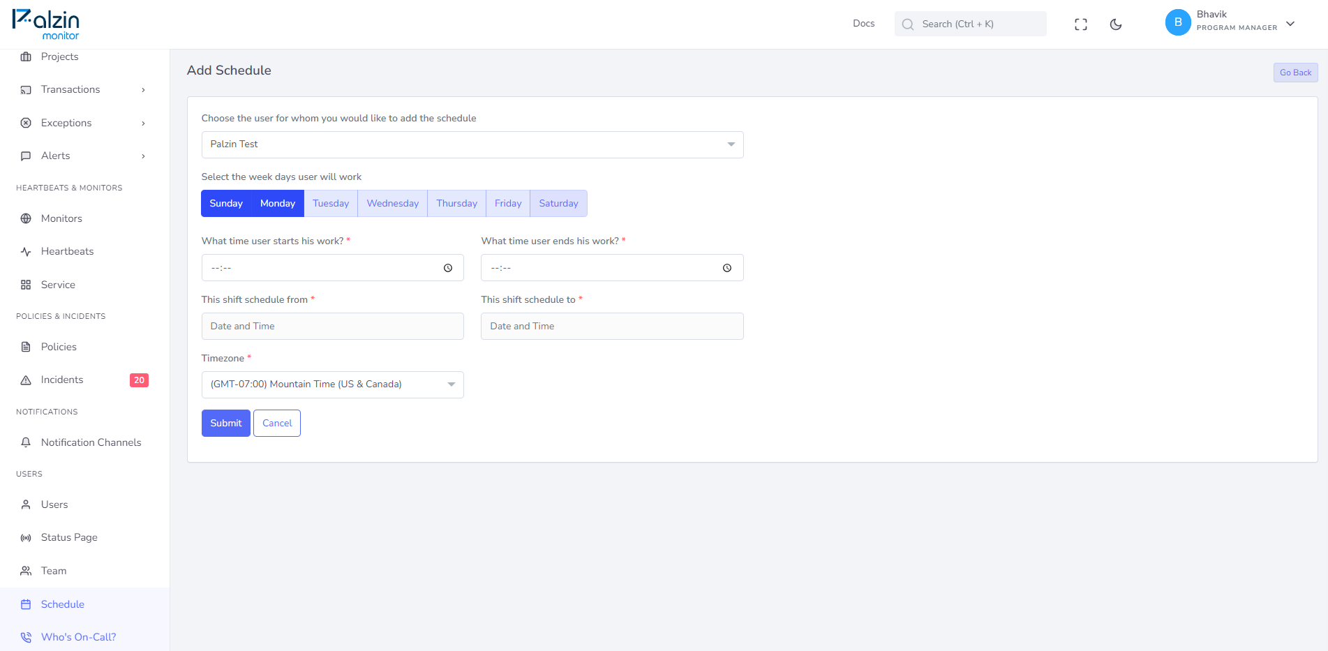
Task: Open the Timezone dropdown
Action: click(333, 384)
